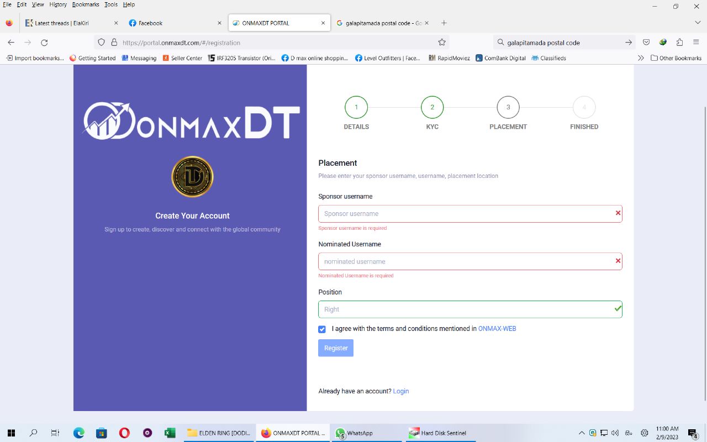This screenshot has width=707, height=442.
Task: Open the RapidMoviez bookmark
Action: click(x=449, y=58)
